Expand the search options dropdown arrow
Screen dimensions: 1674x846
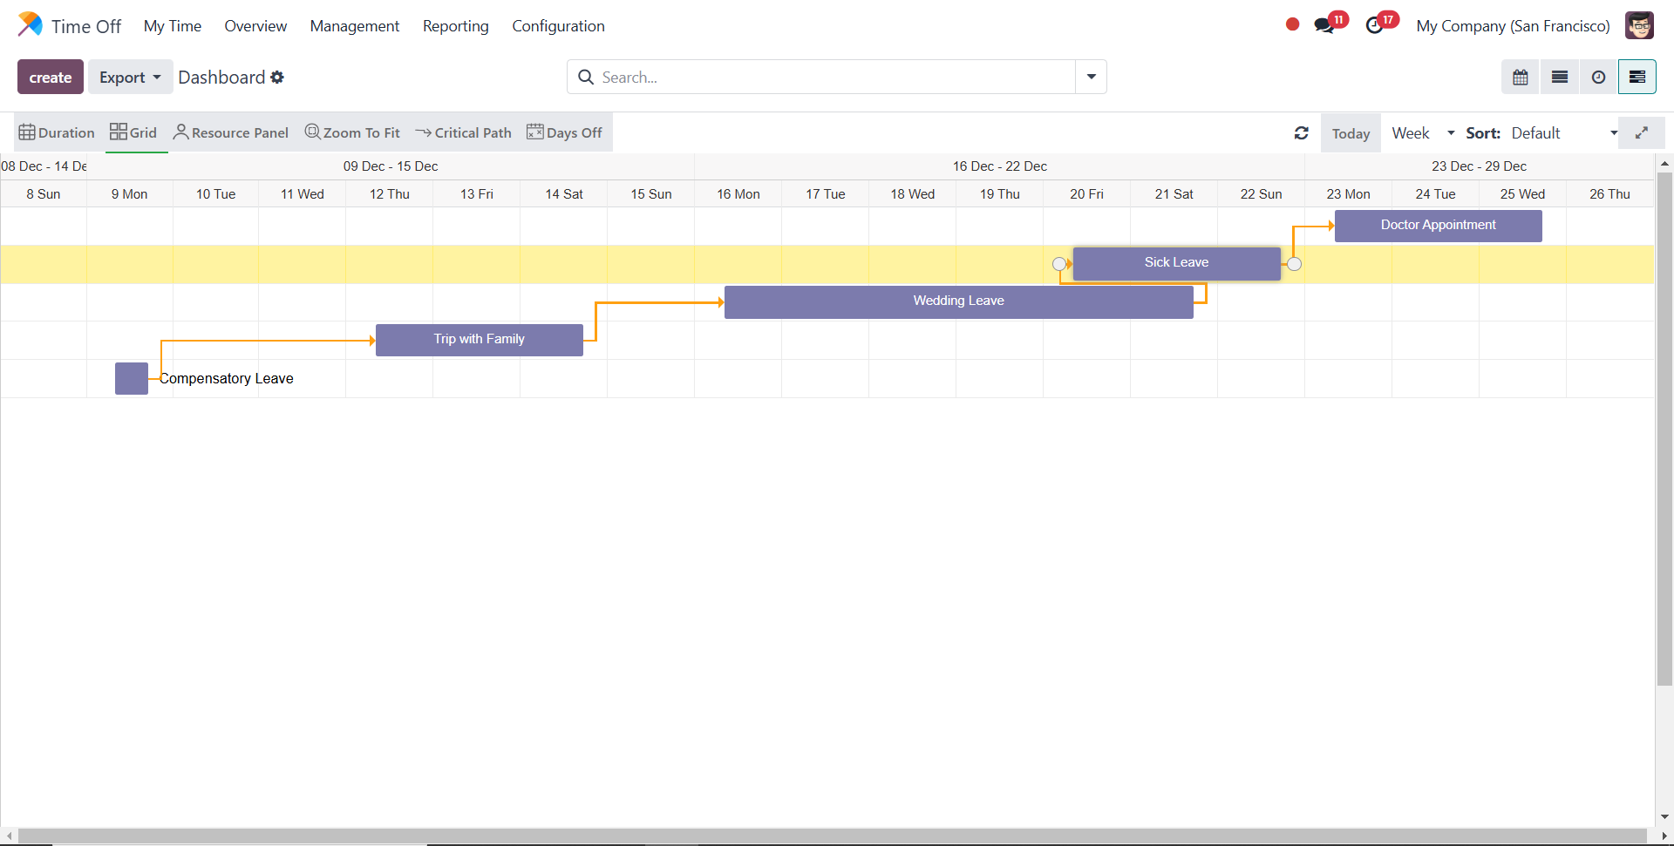1091,78
